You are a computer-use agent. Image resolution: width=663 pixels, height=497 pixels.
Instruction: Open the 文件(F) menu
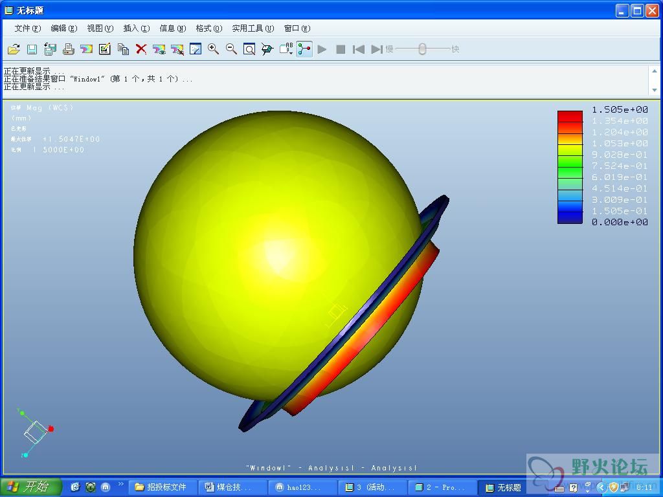point(27,28)
